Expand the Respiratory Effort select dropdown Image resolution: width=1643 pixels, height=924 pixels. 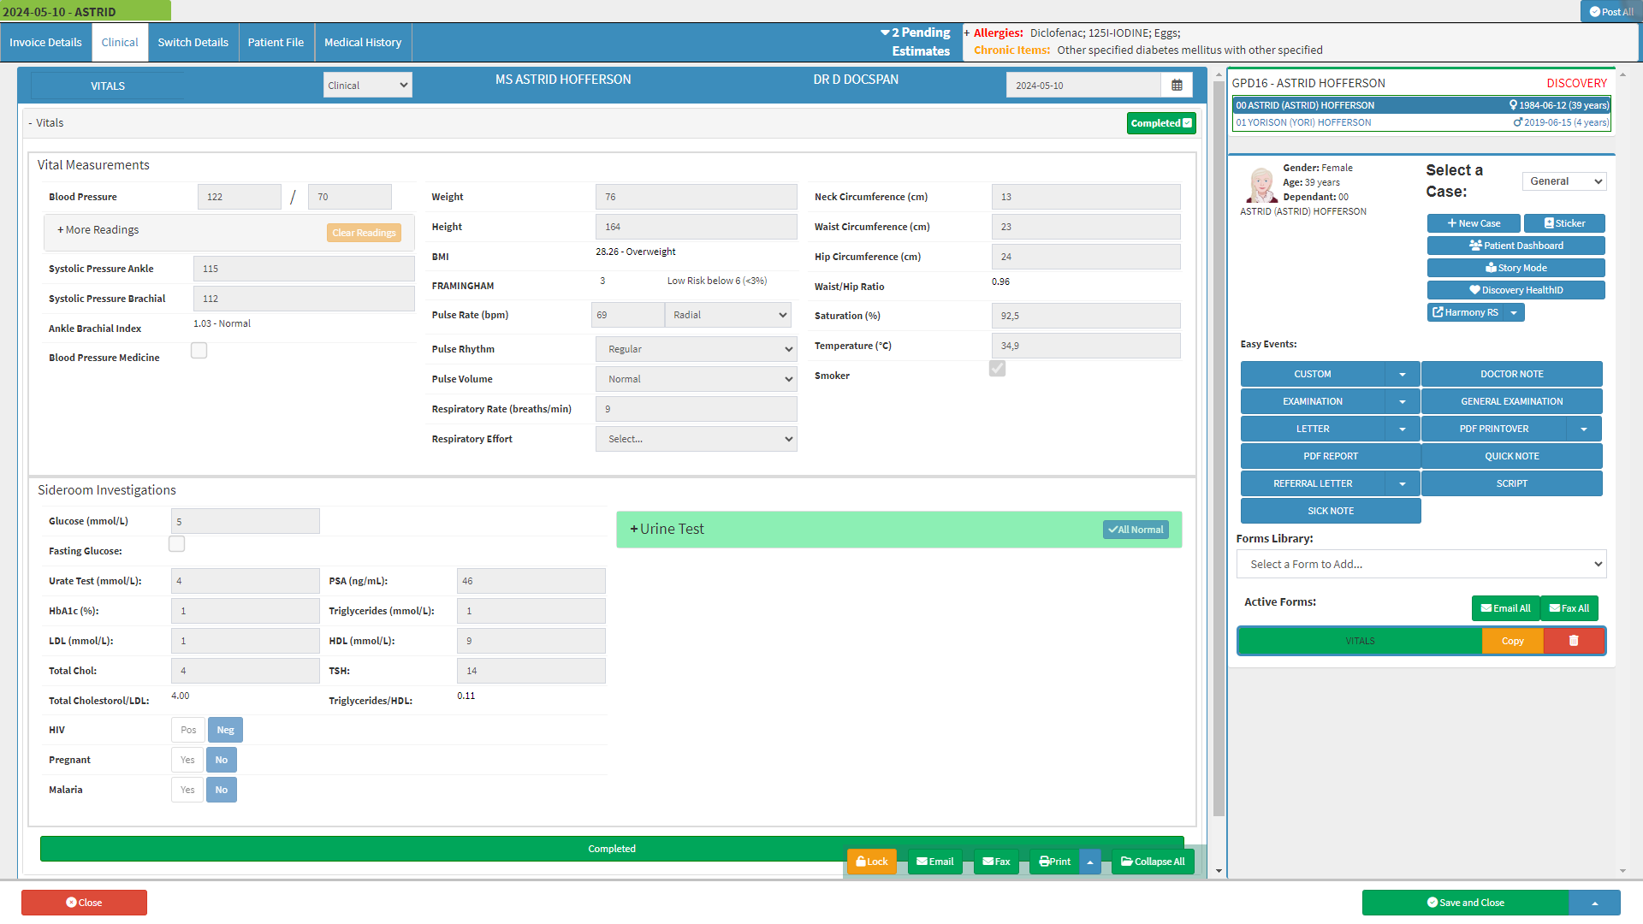(696, 439)
